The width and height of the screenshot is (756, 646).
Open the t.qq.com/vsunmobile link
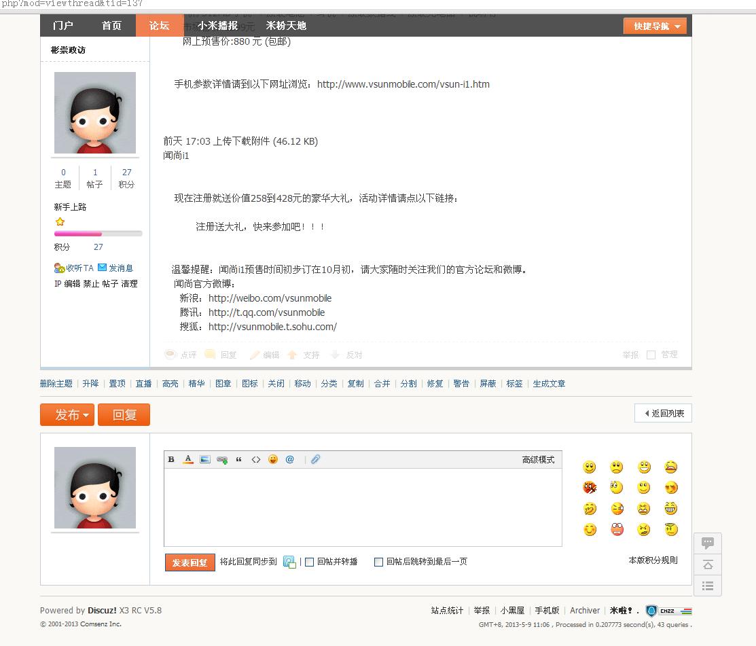coord(267,313)
